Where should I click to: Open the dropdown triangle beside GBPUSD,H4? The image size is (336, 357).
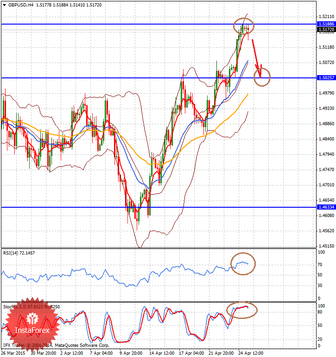point(5,5)
